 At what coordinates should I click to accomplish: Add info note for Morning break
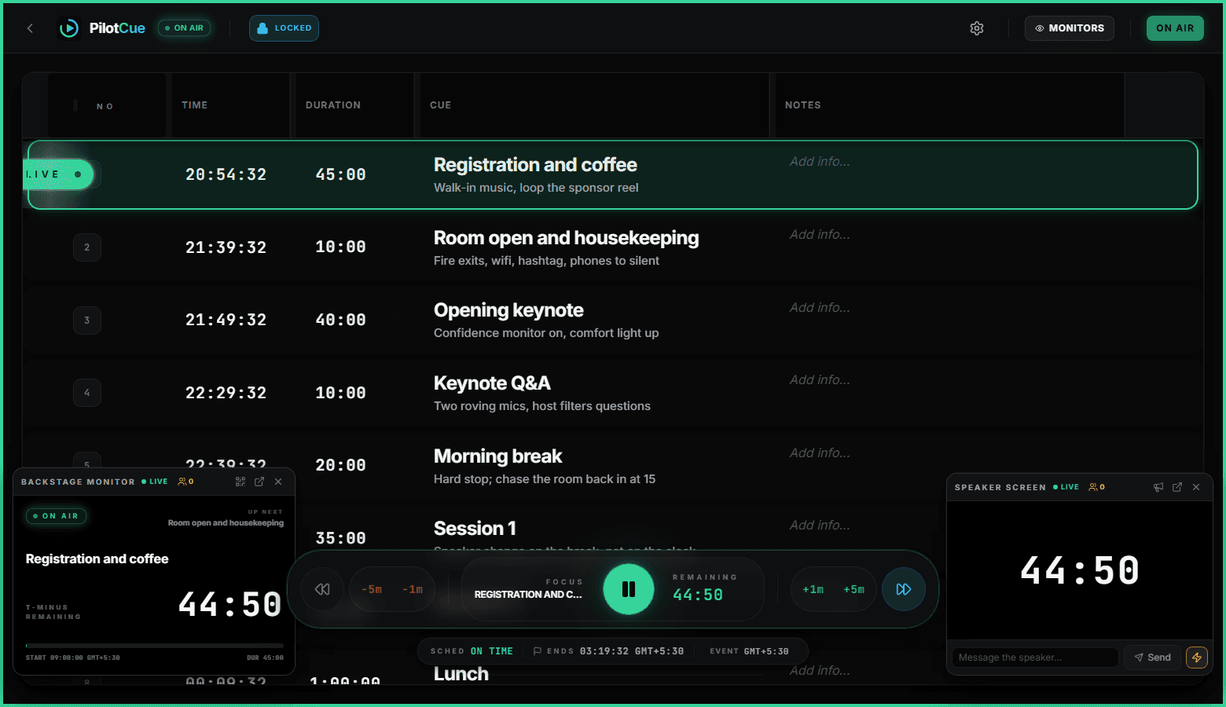[820, 453]
